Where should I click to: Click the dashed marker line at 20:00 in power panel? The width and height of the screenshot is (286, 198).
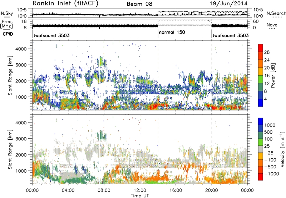point(212,75)
